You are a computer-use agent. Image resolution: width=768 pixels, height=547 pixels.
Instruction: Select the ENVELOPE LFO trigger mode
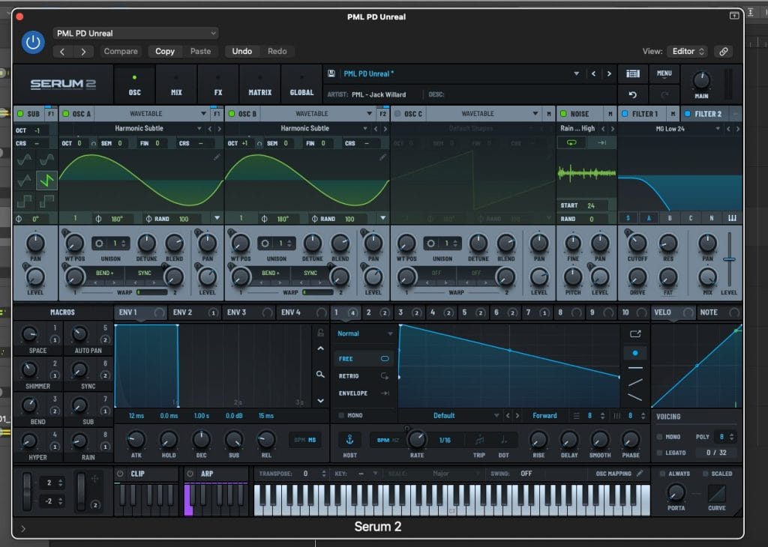[364, 393]
